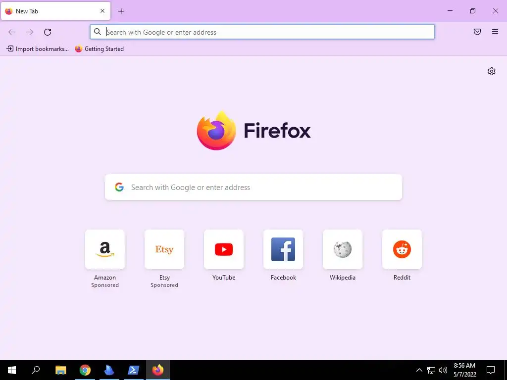Open the Firefox application menu
The width and height of the screenshot is (507, 380).
[x=495, y=32]
